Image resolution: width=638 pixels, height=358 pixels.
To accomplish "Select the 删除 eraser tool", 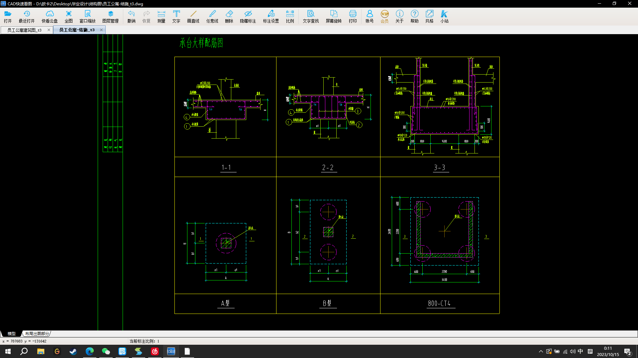I will [x=229, y=16].
